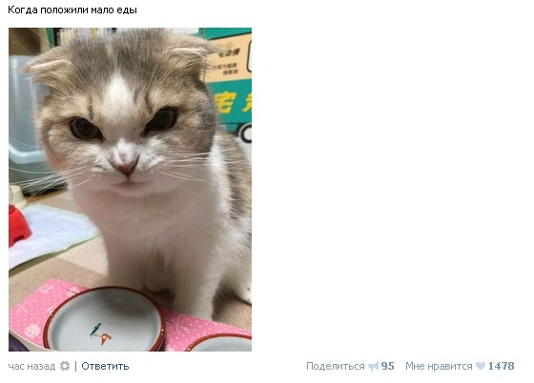Screen dimensions: 534x383
Task: Open the reply form via Ответить
Action: [x=105, y=367]
